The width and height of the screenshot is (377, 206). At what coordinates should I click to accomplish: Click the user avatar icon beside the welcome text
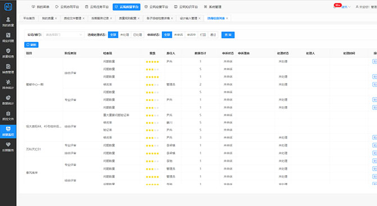[357, 7]
